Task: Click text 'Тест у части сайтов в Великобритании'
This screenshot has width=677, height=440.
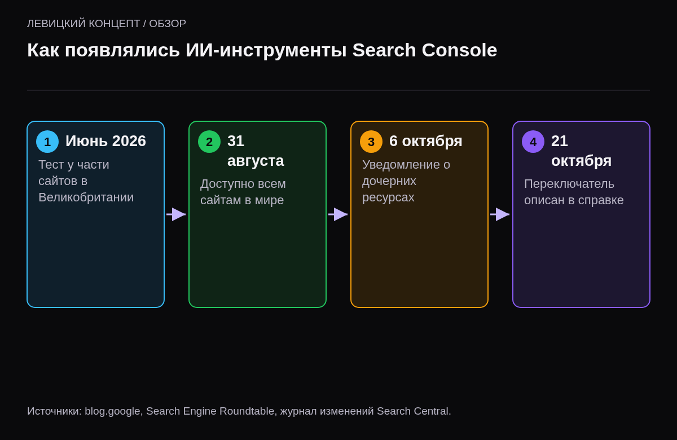Action: tap(86, 181)
